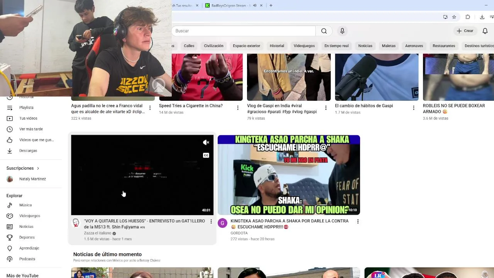The width and height of the screenshot is (494, 278).
Task: Click the install-app icon in the address bar
Action: (x=445, y=17)
